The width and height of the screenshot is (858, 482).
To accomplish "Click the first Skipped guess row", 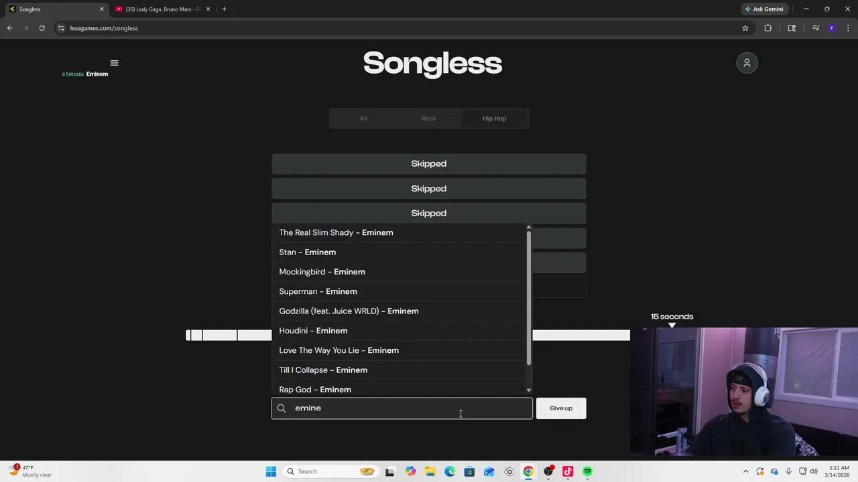I will point(429,163).
